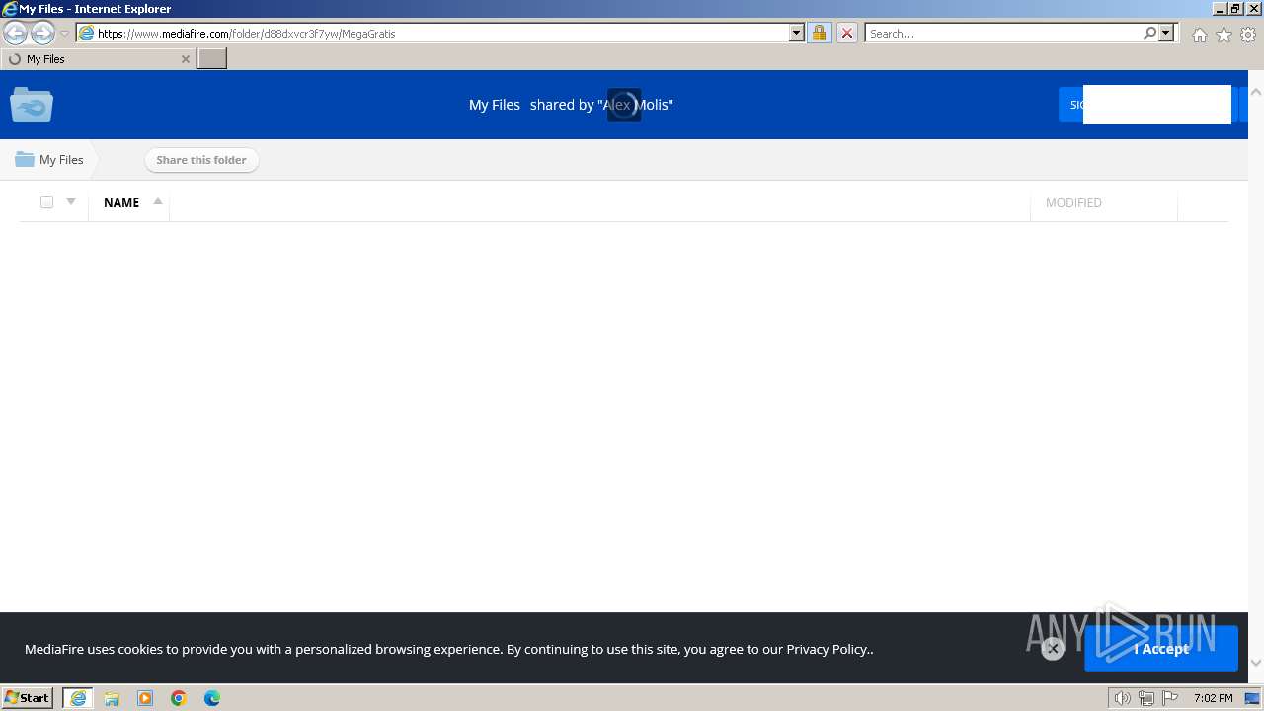Open the My Files breadcrumb folder
The height and width of the screenshot is (711, 1264).
[x=49, y=160]
